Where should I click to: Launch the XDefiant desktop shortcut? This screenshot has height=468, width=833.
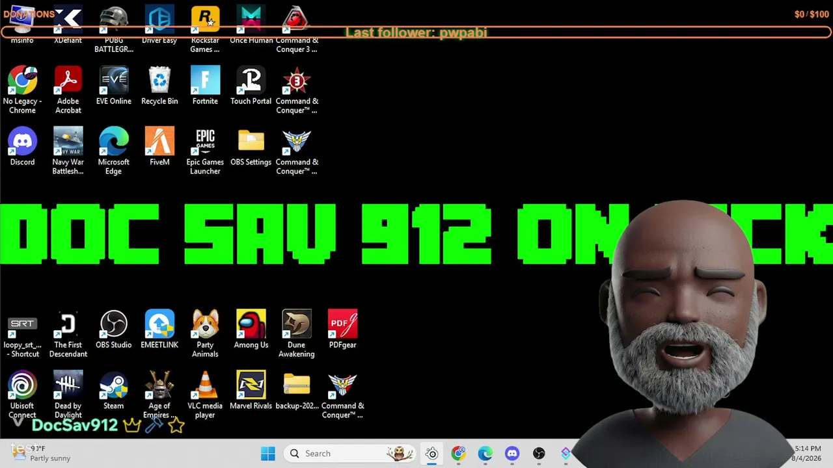pyautogui.click(x=68, y=25)
